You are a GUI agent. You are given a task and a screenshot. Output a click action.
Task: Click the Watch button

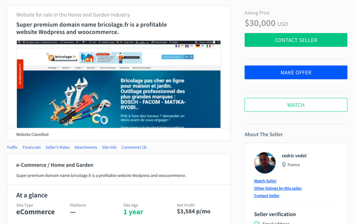(296, 105)
